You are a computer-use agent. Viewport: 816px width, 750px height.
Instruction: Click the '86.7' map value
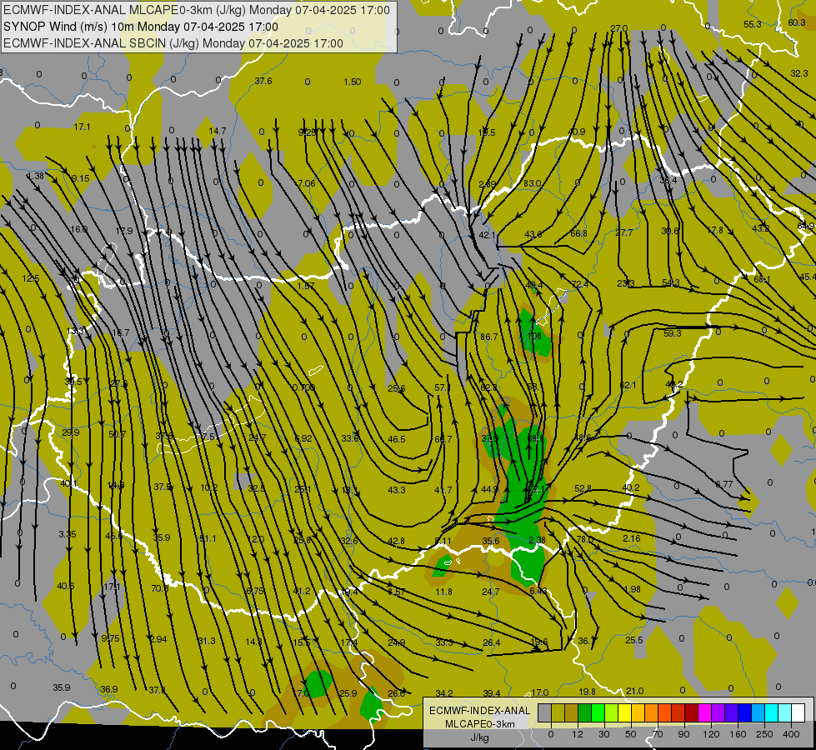pyautogui.click(x=488, y=337)
